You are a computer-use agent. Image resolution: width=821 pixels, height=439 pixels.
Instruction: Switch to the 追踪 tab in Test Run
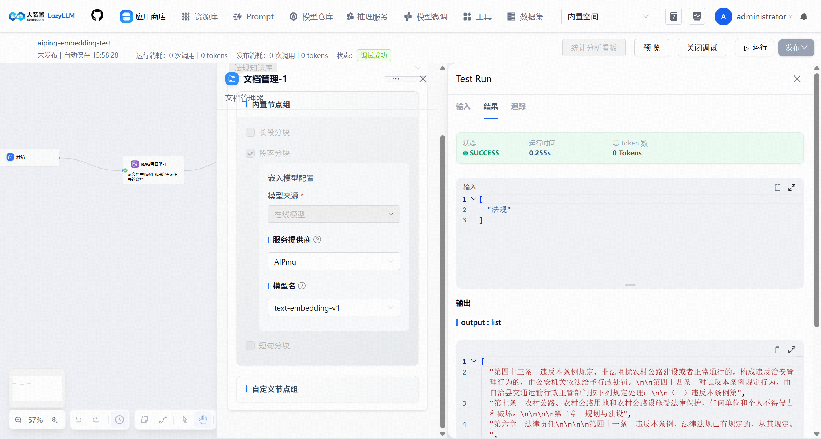(518, 106)
